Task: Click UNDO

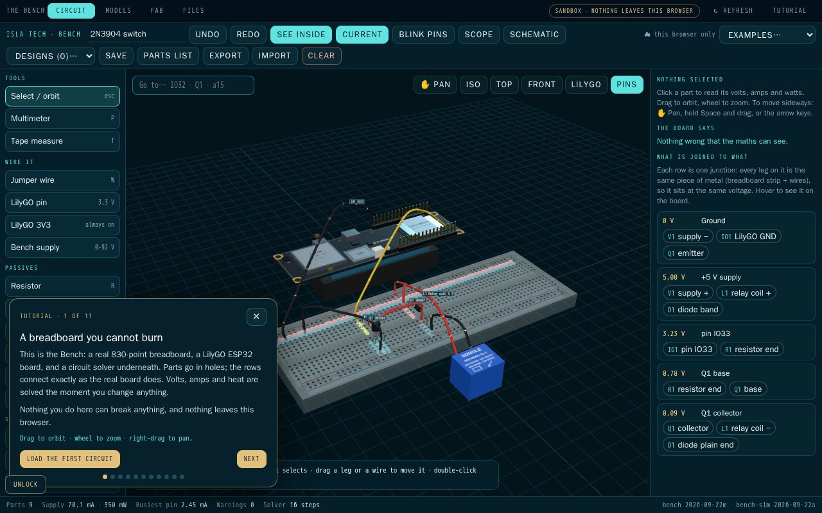Action: [x=207, y=35]
